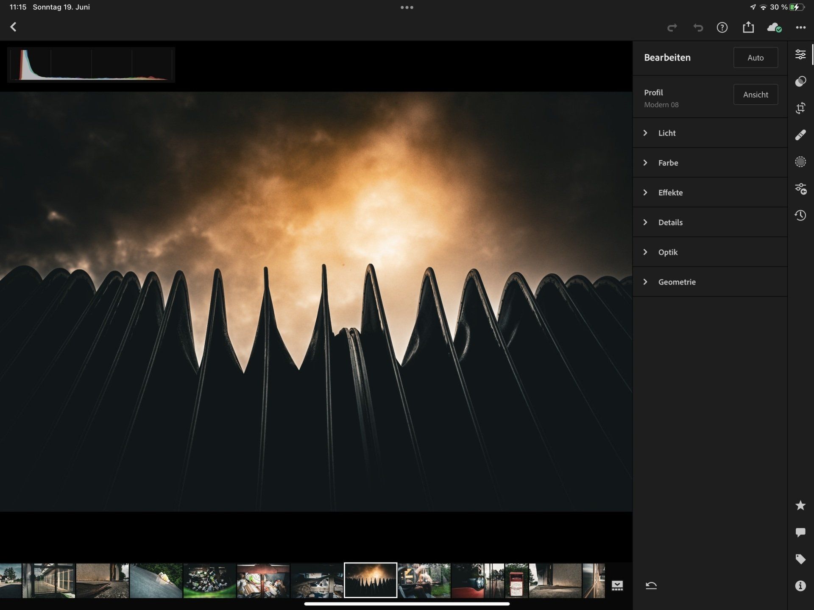Tap the Ansicht profile button
Image resolution: width=814 pixels, height=610 pixels.
click(x=755, y=95)
